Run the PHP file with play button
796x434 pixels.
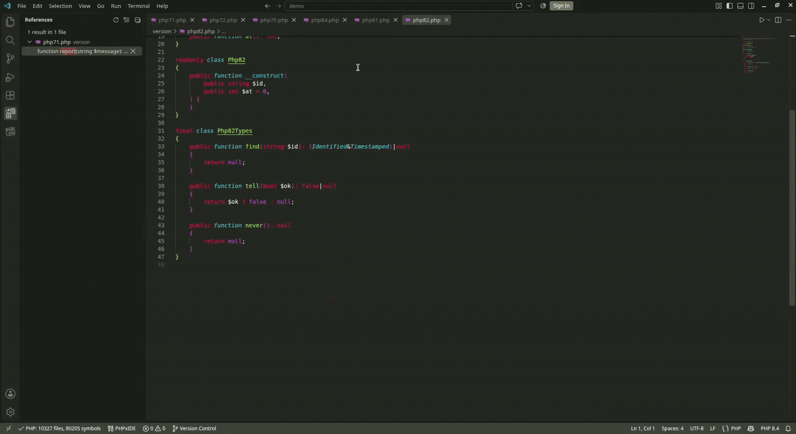pyautogui.click(x=762, y=20)
